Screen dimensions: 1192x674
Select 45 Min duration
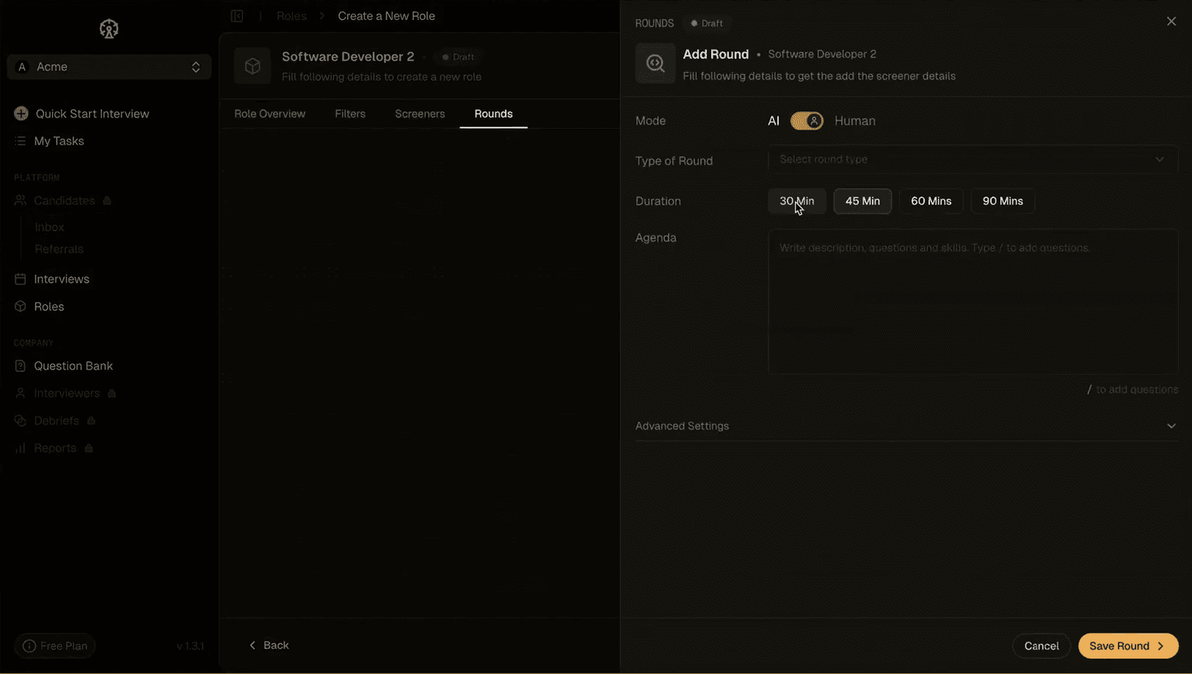click(862, 201)
